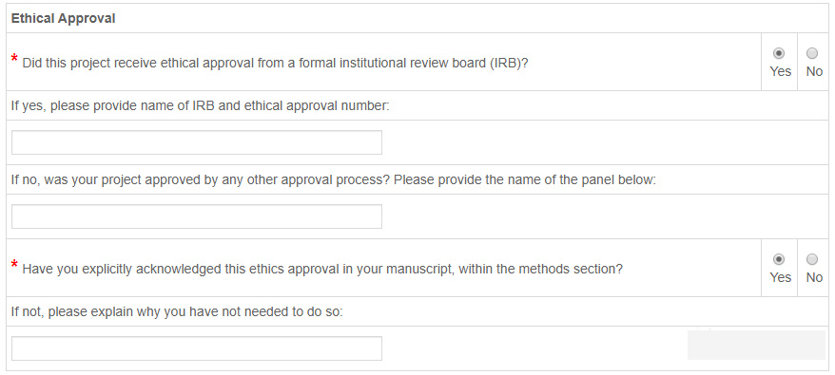
Task: Select No radio for IRB ethical approval
Action: [812, 53]
